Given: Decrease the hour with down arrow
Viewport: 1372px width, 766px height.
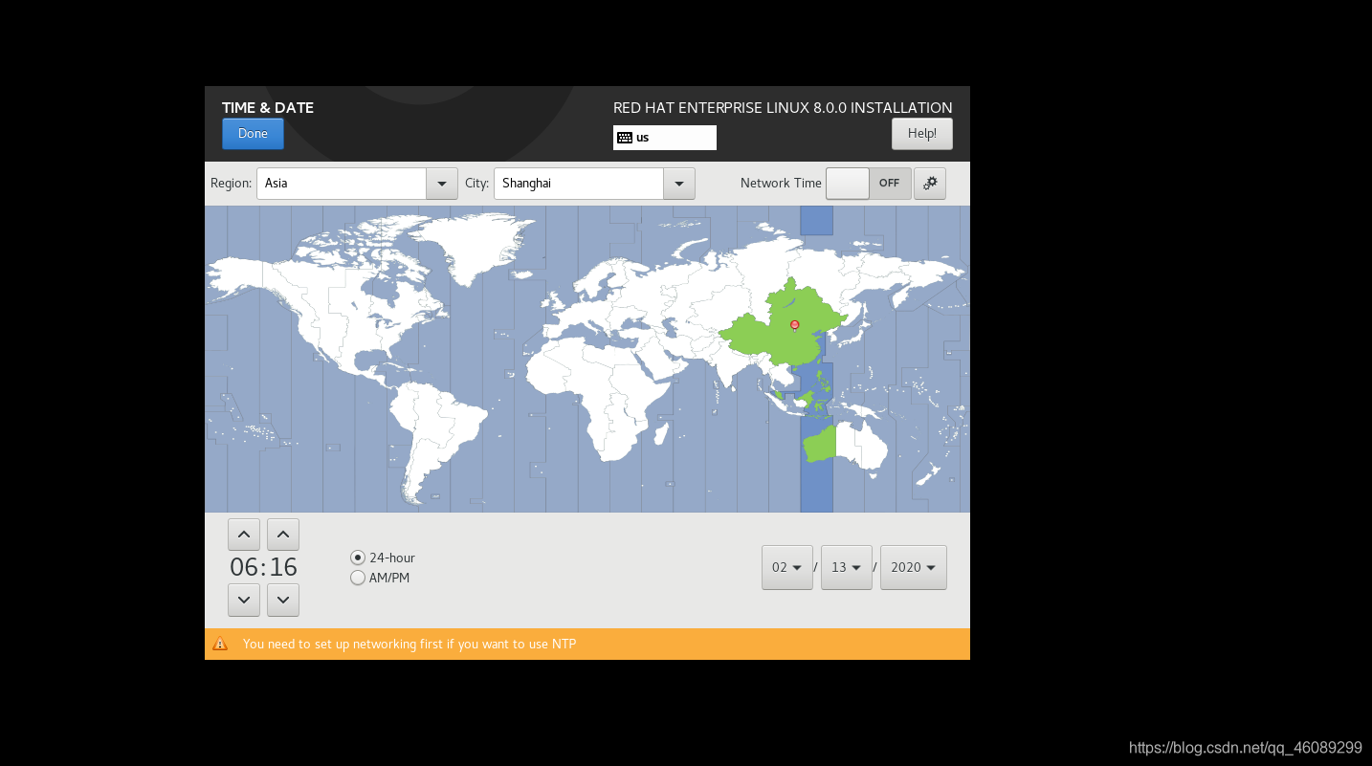Looking at the screenshot, I should [244, 600].
